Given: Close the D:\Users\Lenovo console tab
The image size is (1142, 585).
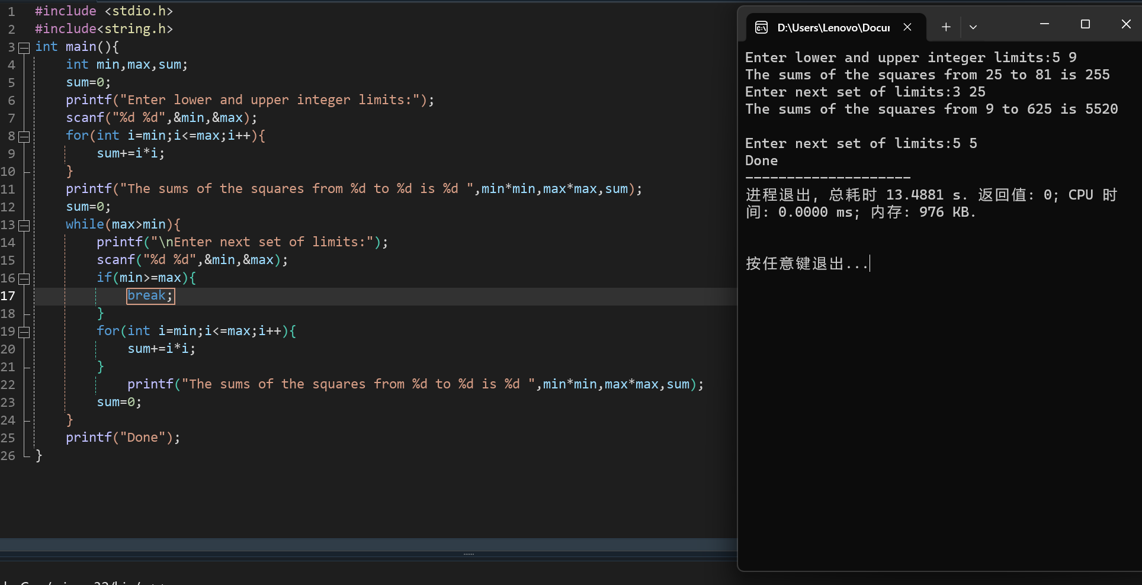Looking at the screenshot, I should point(907,27).
